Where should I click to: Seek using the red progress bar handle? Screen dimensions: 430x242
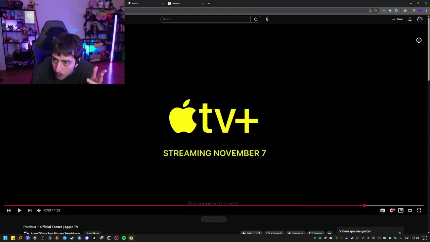pyautogui.click(x=364, y=205)
